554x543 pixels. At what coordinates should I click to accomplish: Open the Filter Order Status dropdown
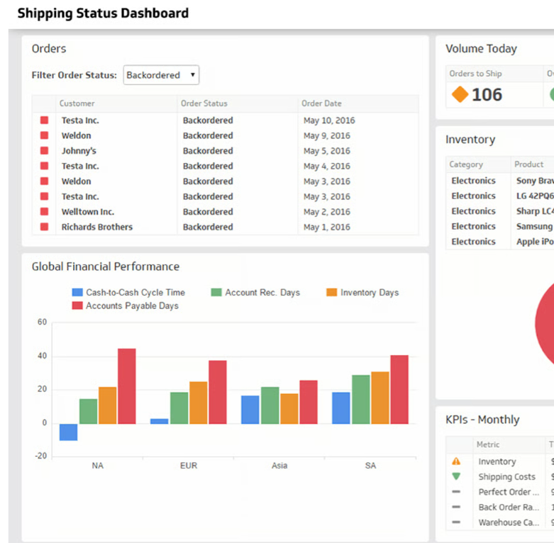tap(161, 75)
